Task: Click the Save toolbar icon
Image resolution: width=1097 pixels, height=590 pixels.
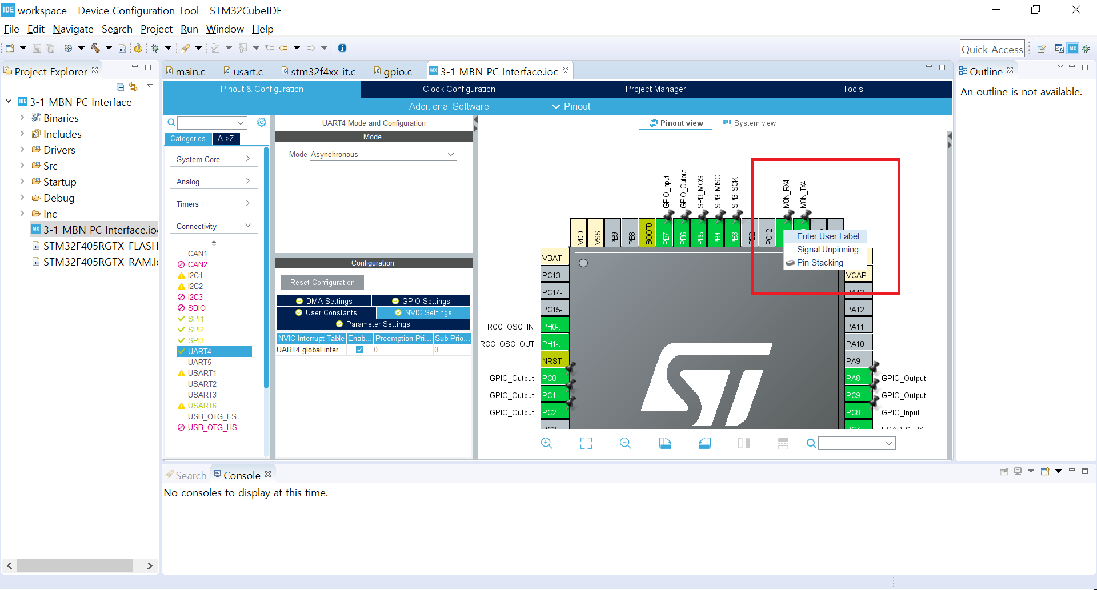Action: tap(37, 48)
